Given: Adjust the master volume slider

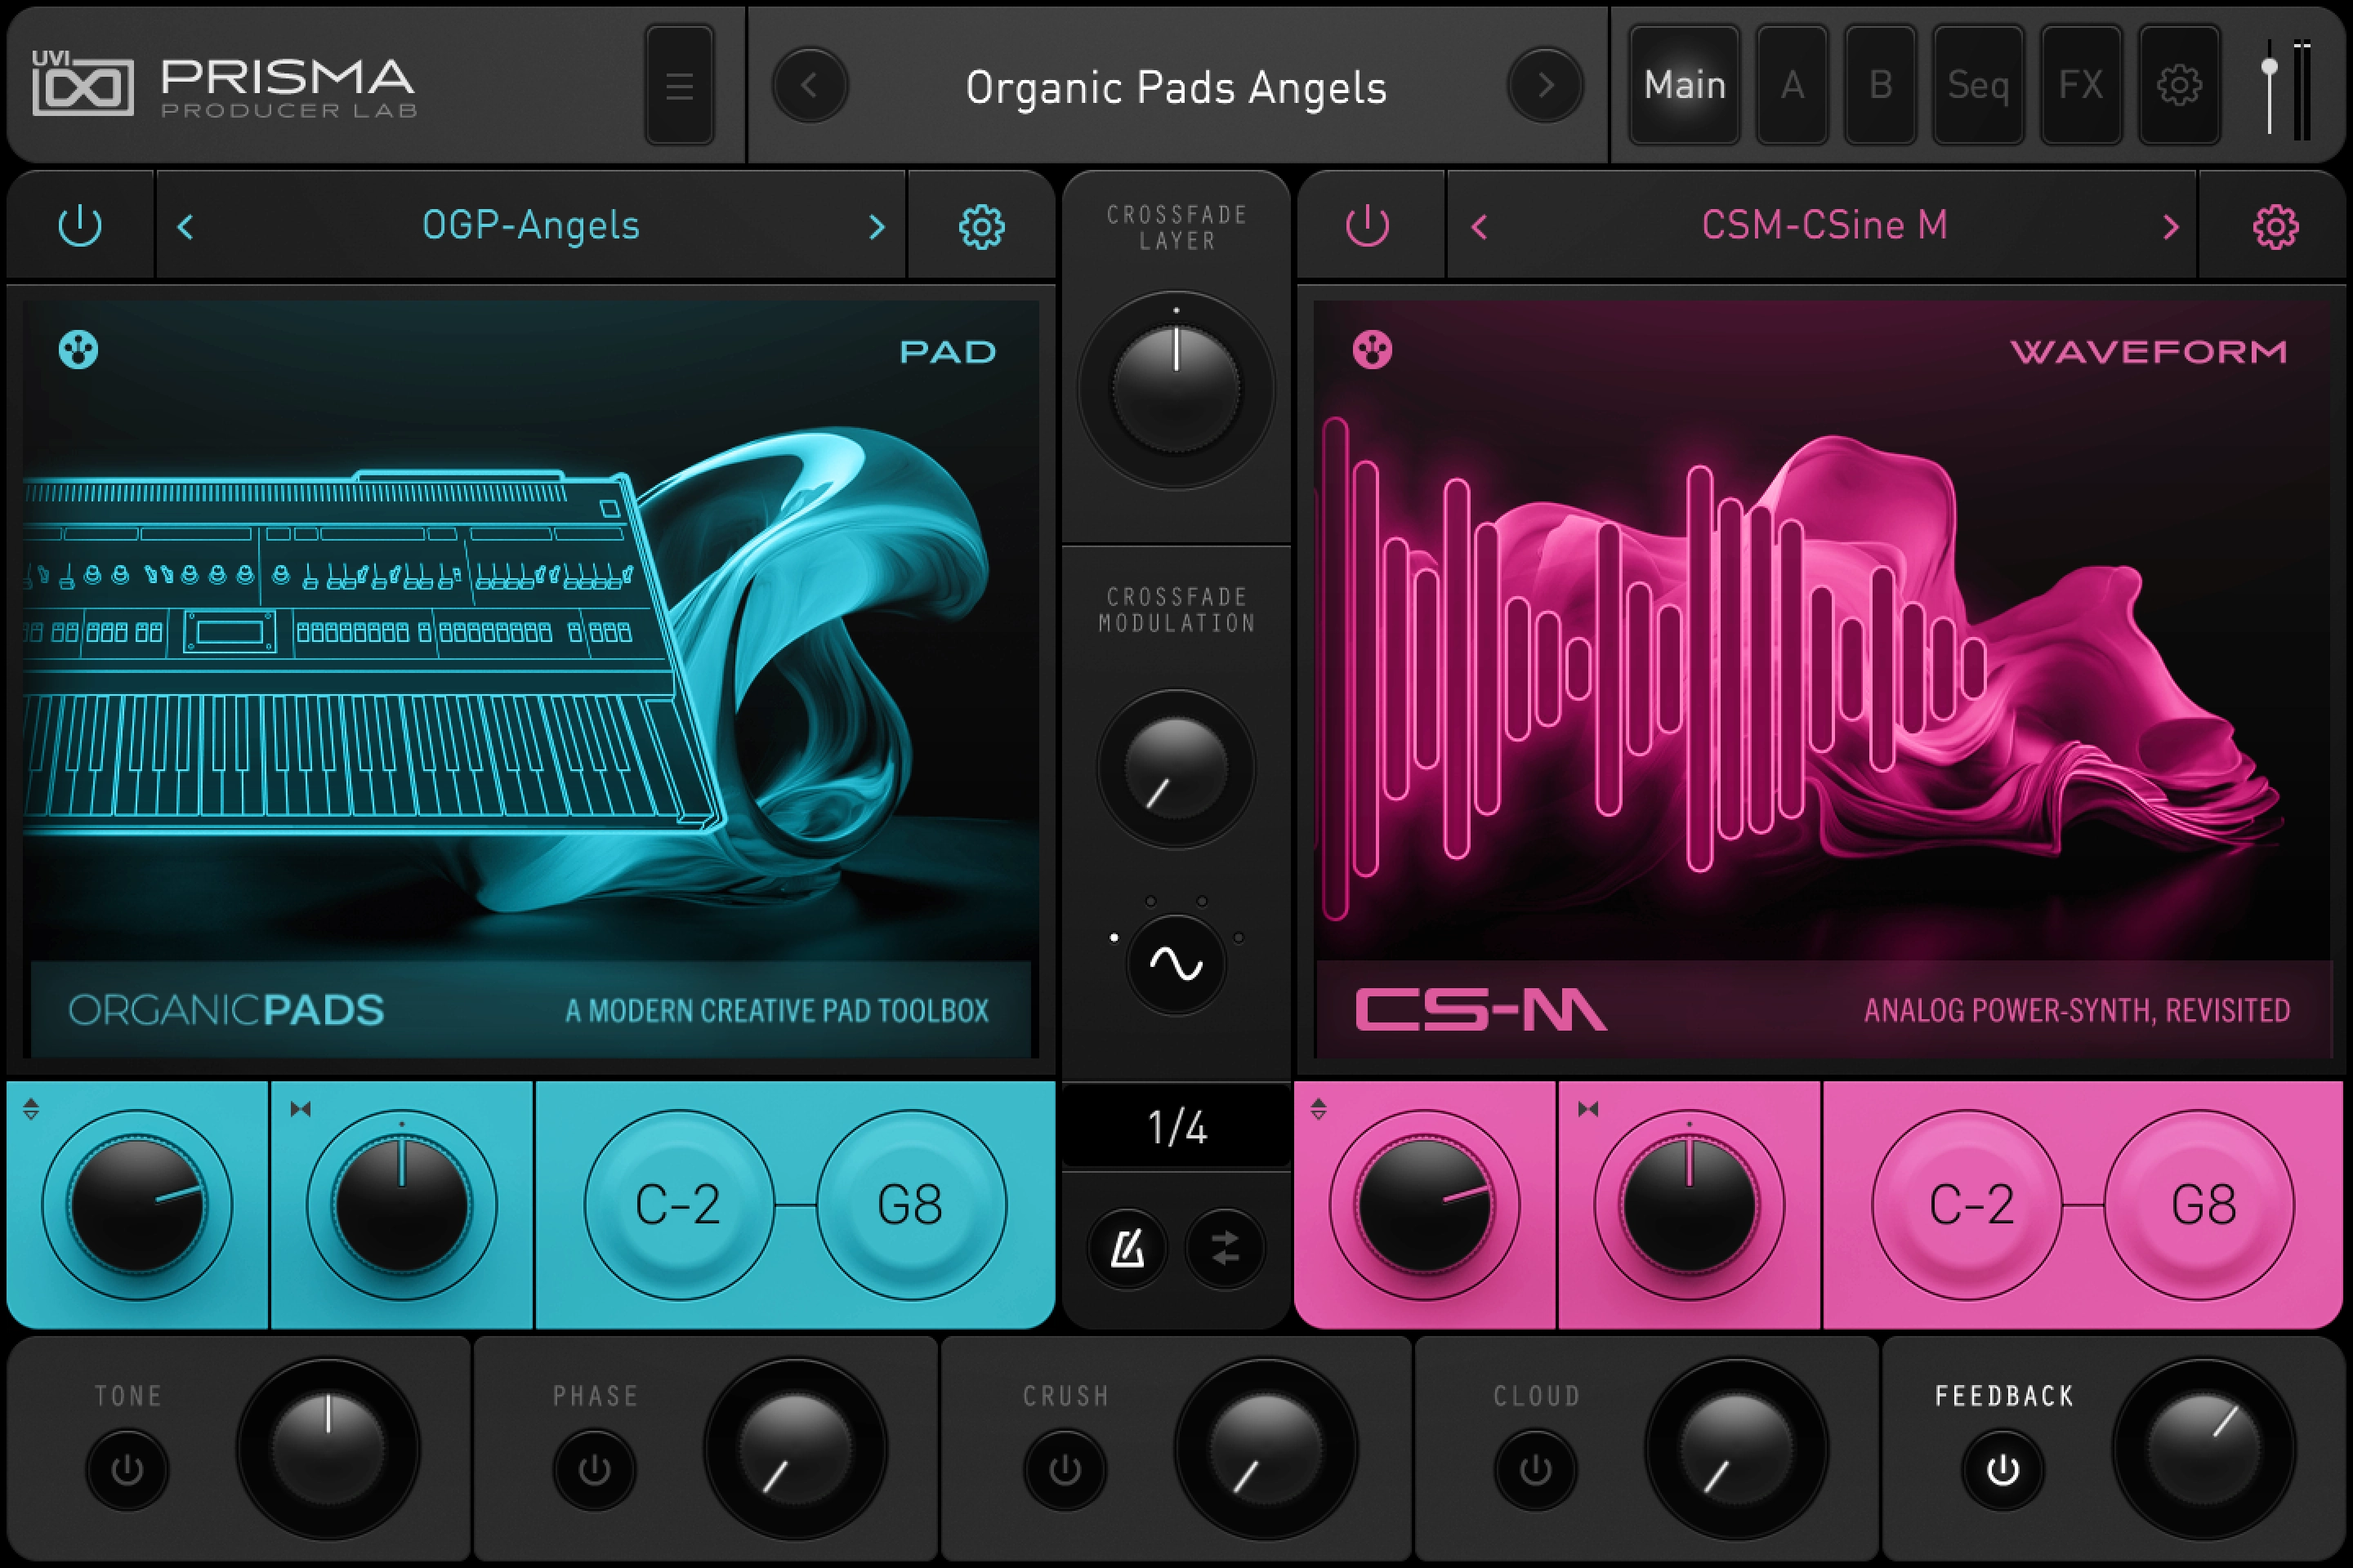Looking at the screenshot, I should click(2270, 86).
